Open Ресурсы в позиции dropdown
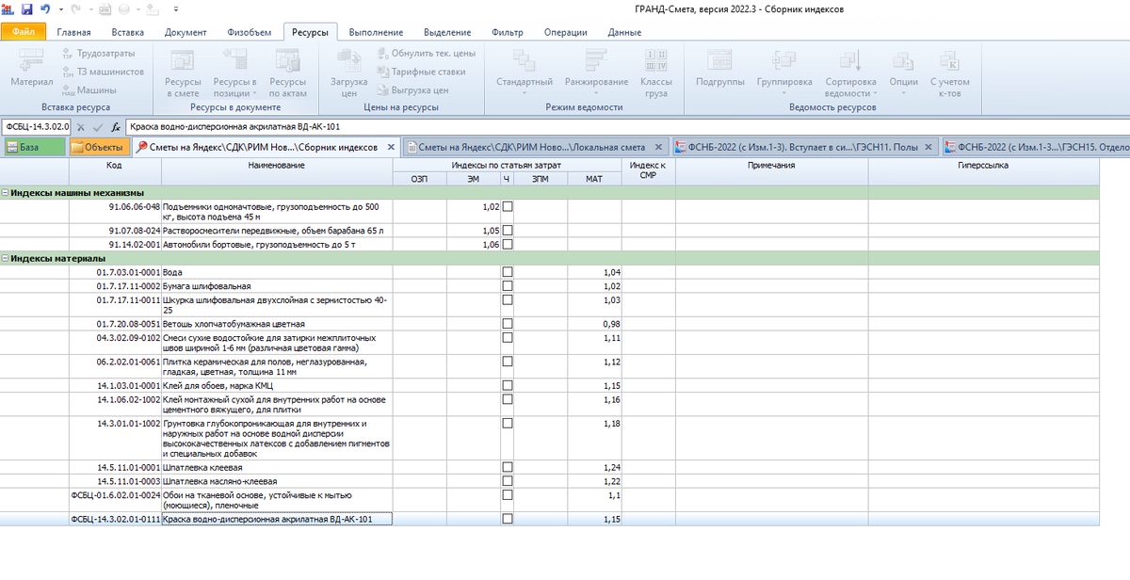 (x=235, y=73)
